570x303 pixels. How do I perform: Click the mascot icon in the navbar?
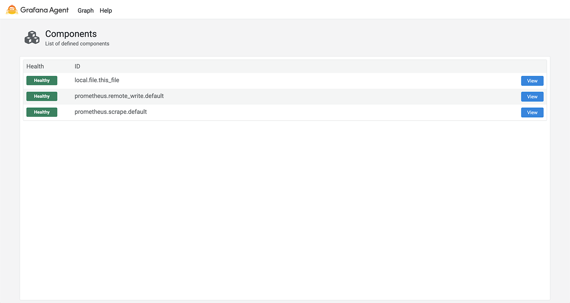click(x=11, y=9)
